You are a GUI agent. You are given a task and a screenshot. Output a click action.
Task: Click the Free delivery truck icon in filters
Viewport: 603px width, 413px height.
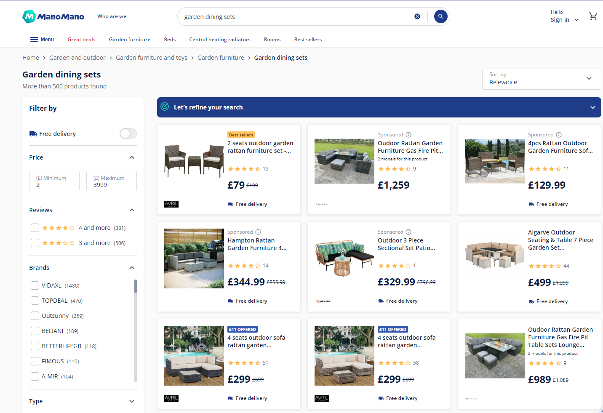33,133
